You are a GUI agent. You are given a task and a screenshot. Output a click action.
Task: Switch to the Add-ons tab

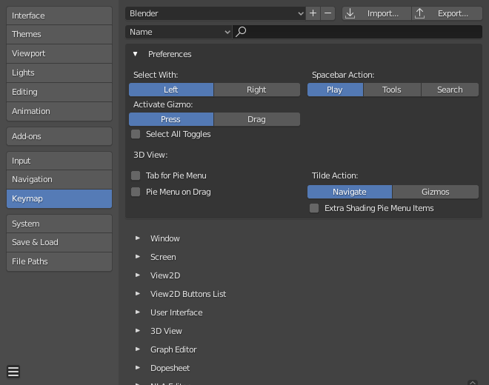point(59,136)
